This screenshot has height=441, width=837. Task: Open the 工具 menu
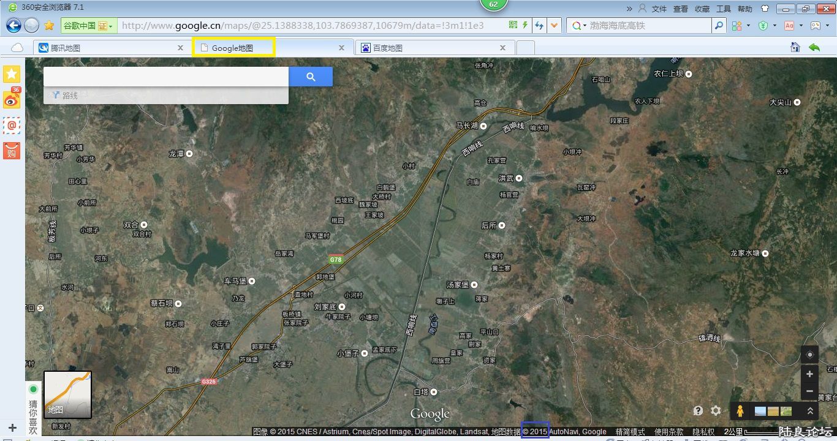click(x=724, y=9)
